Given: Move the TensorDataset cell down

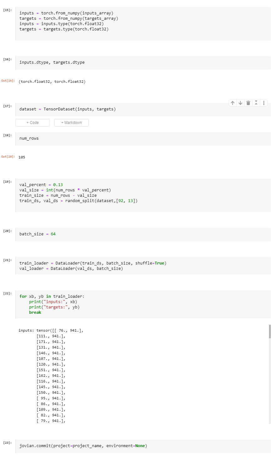Looking at the screenshot, I should pyautogui.click(x=240, y=103).
